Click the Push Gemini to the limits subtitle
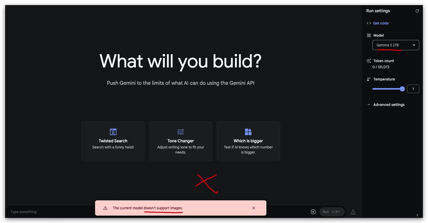Viewport: 428px width, 223px height. (180, 83)
